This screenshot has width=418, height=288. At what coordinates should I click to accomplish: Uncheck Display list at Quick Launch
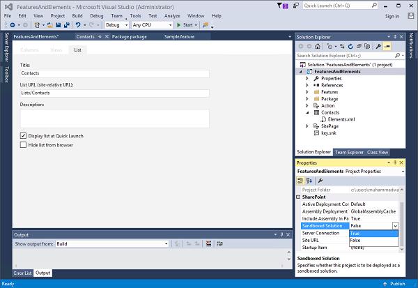coord(23,136)
